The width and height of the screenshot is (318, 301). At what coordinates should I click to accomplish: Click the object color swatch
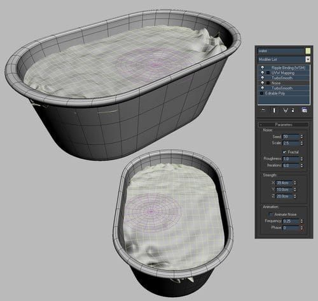(308, 51)
